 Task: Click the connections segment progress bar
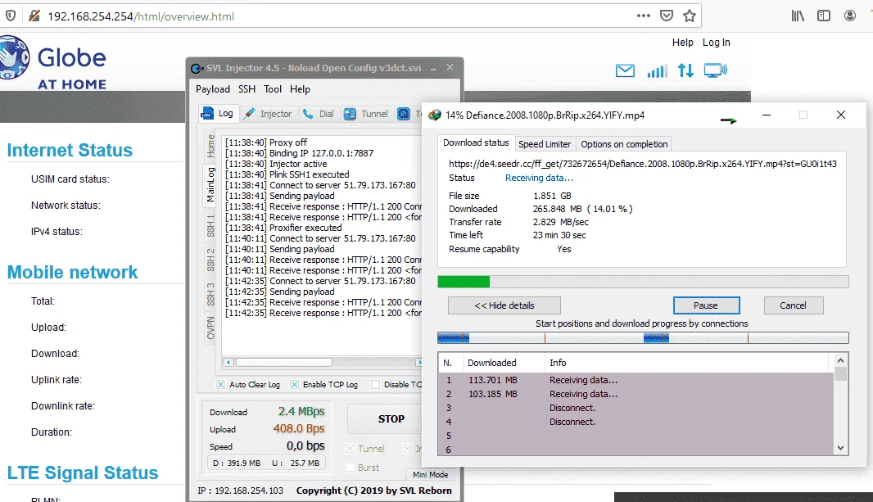click(x=643, y=338)
